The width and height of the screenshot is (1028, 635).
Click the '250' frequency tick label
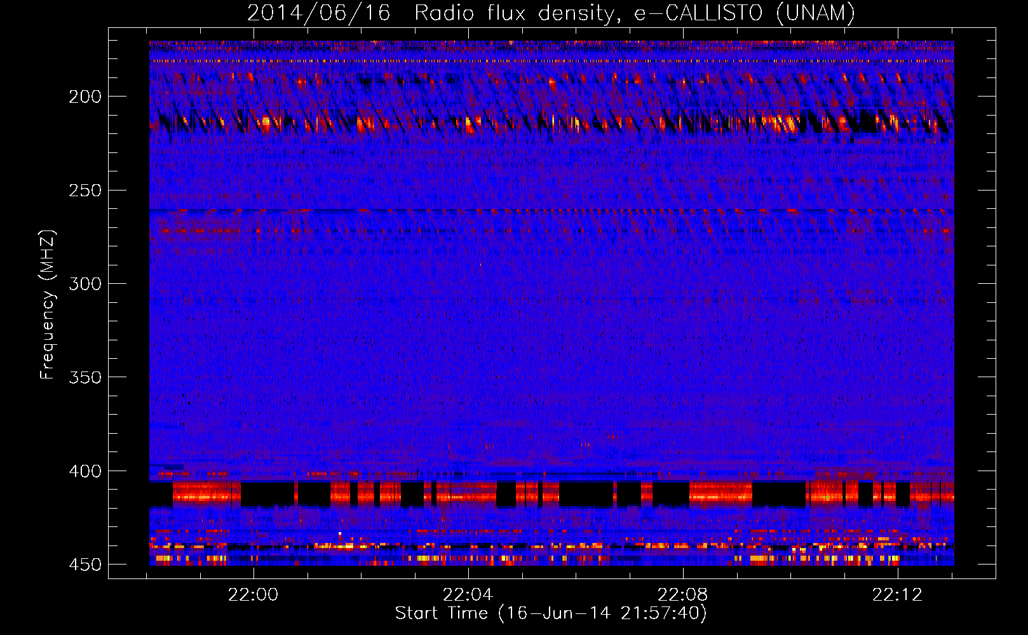[x=85, y=190]
